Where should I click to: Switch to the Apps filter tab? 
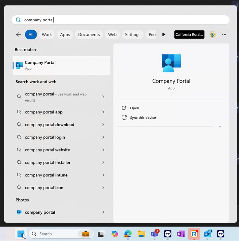click(65, 35)
